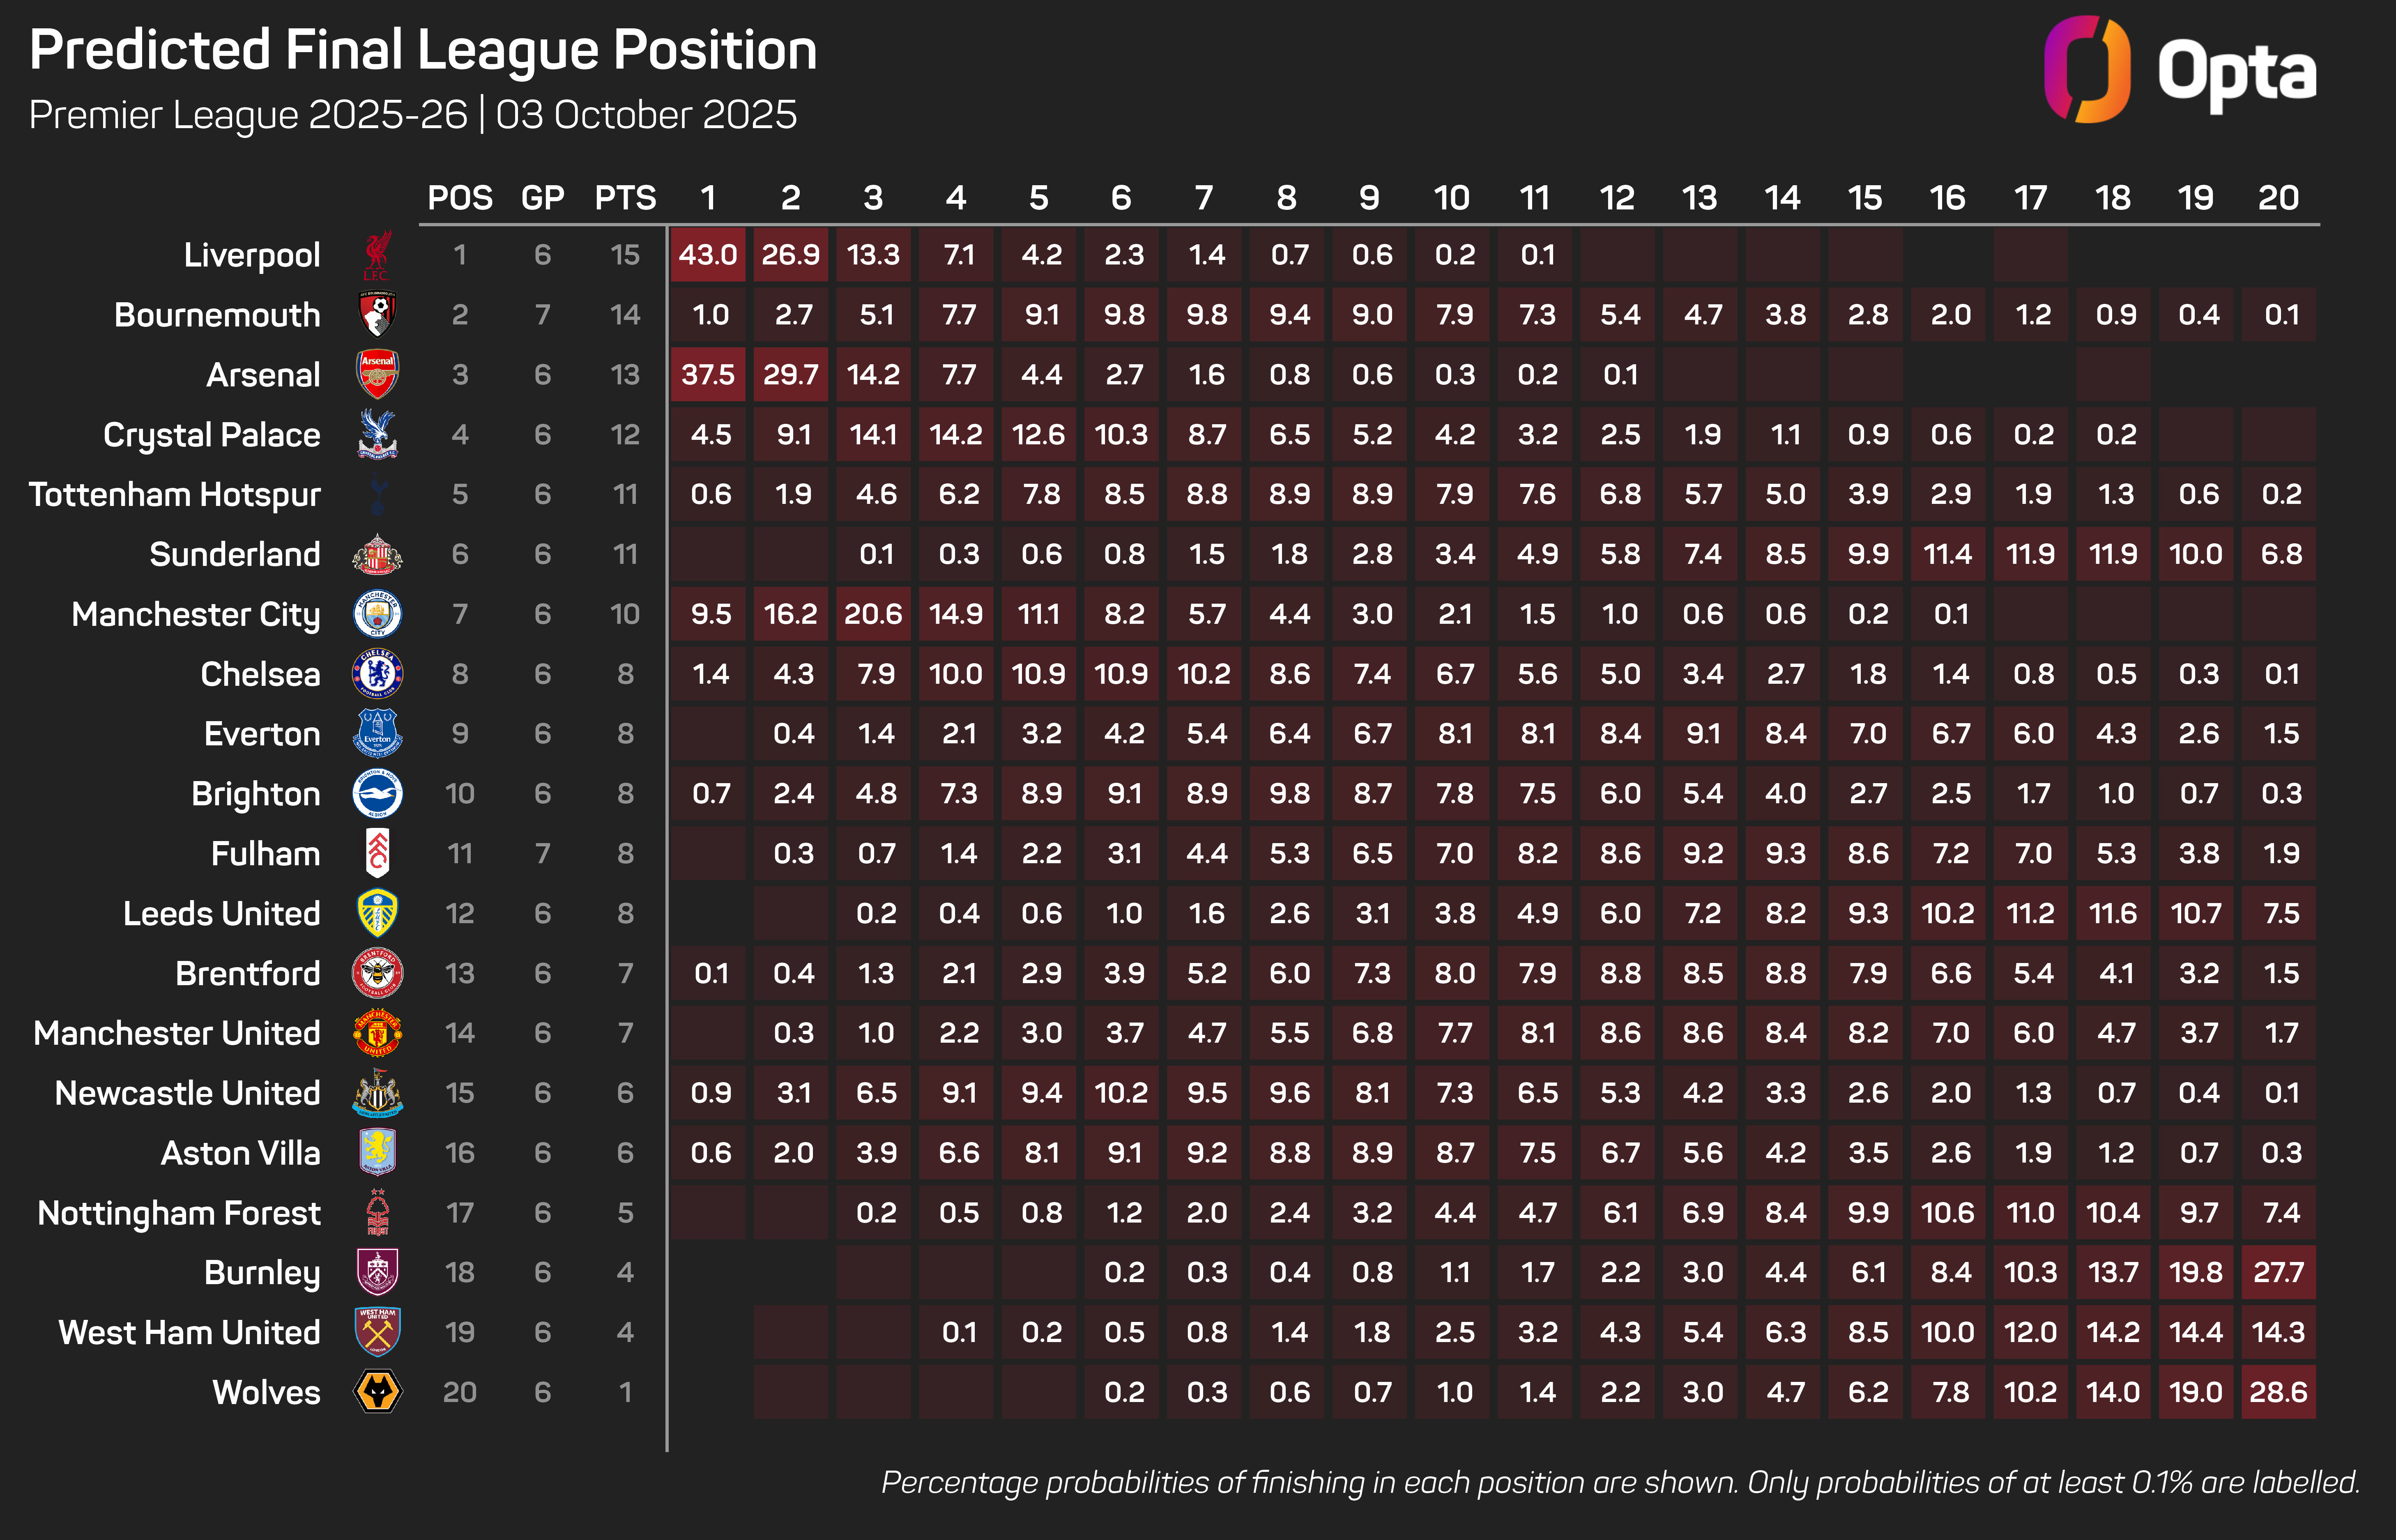Select the PTS column header
The height and width of the screenshot is (1540, 2396).
pyautogui.click(x=625, y=198)
